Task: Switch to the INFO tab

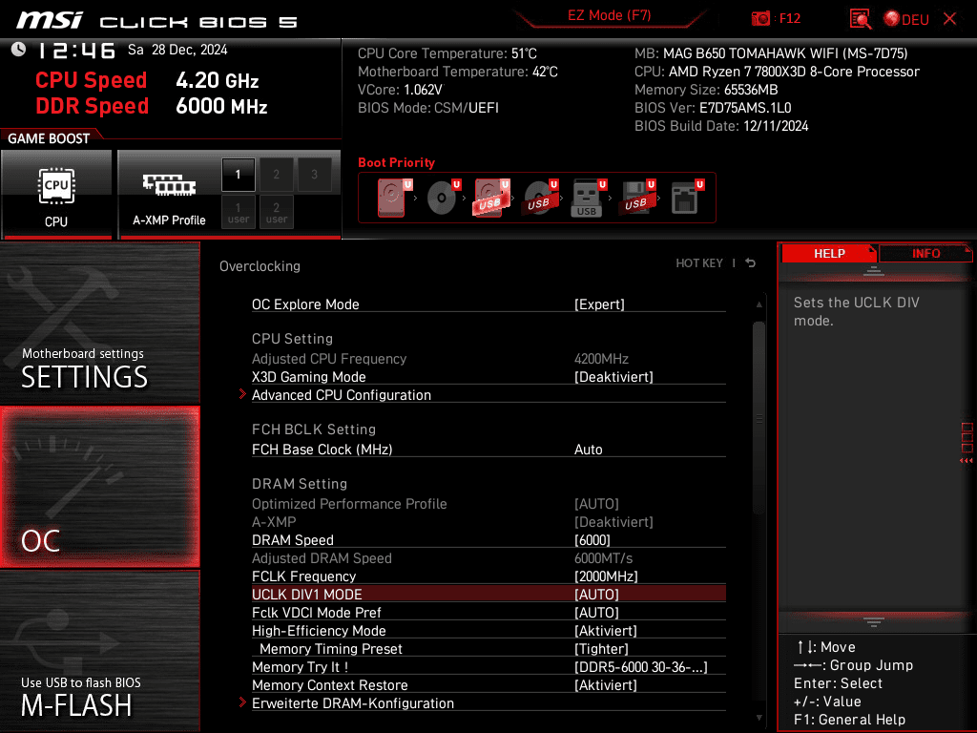Action: (x=925, y=254)
